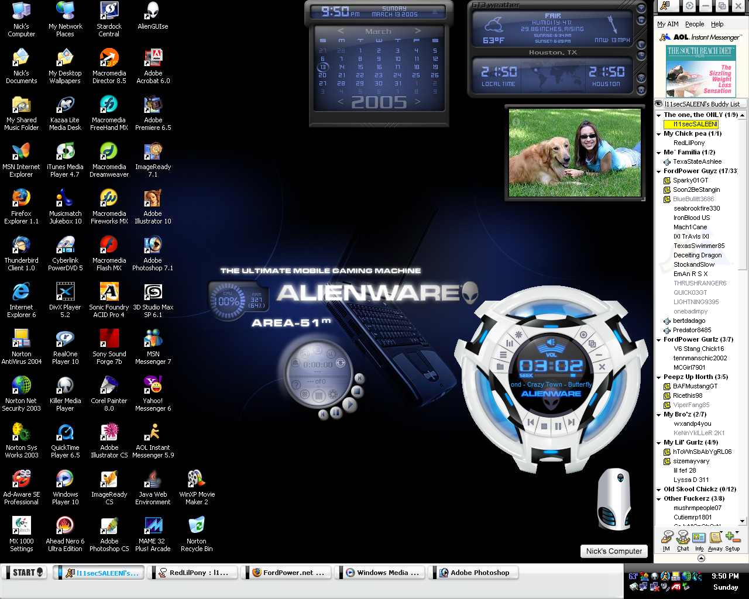749x599 pixels.
Task: Open the My AIM menu
Action: coord(668,24)
